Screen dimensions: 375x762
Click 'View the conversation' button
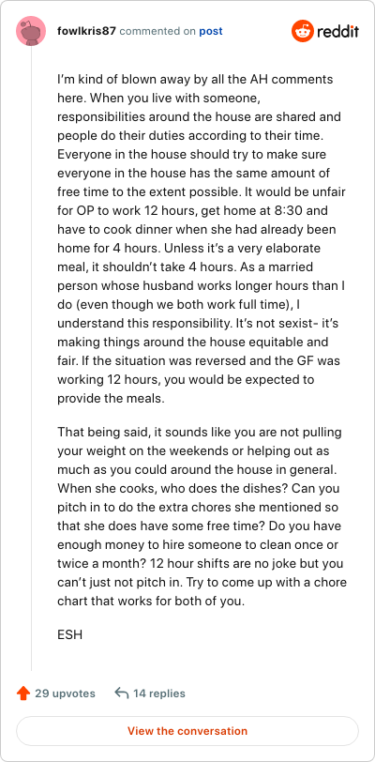coord(187,731)
